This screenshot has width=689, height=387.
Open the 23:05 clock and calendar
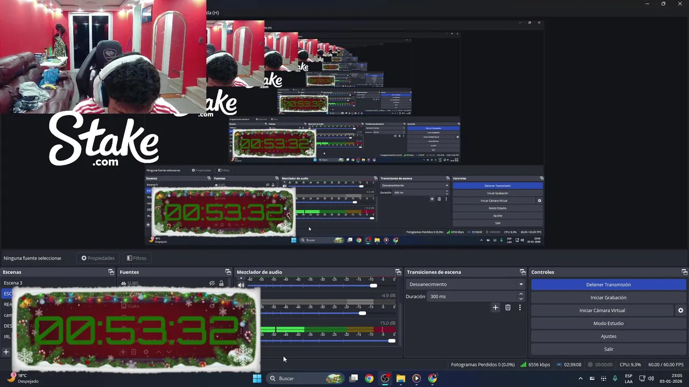point(671,378)
